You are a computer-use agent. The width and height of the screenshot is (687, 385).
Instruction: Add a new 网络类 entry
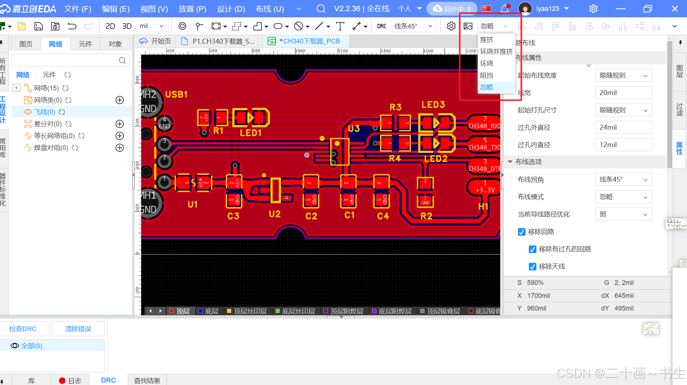click(x=120, y=100)
